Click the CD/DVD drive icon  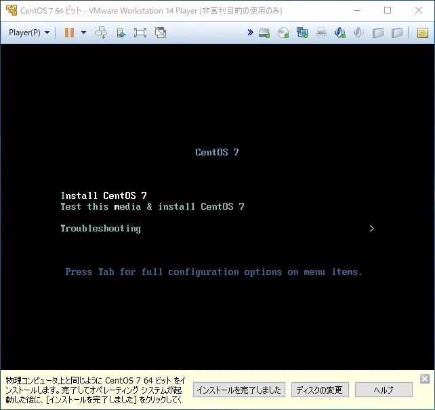coord(283,33)
